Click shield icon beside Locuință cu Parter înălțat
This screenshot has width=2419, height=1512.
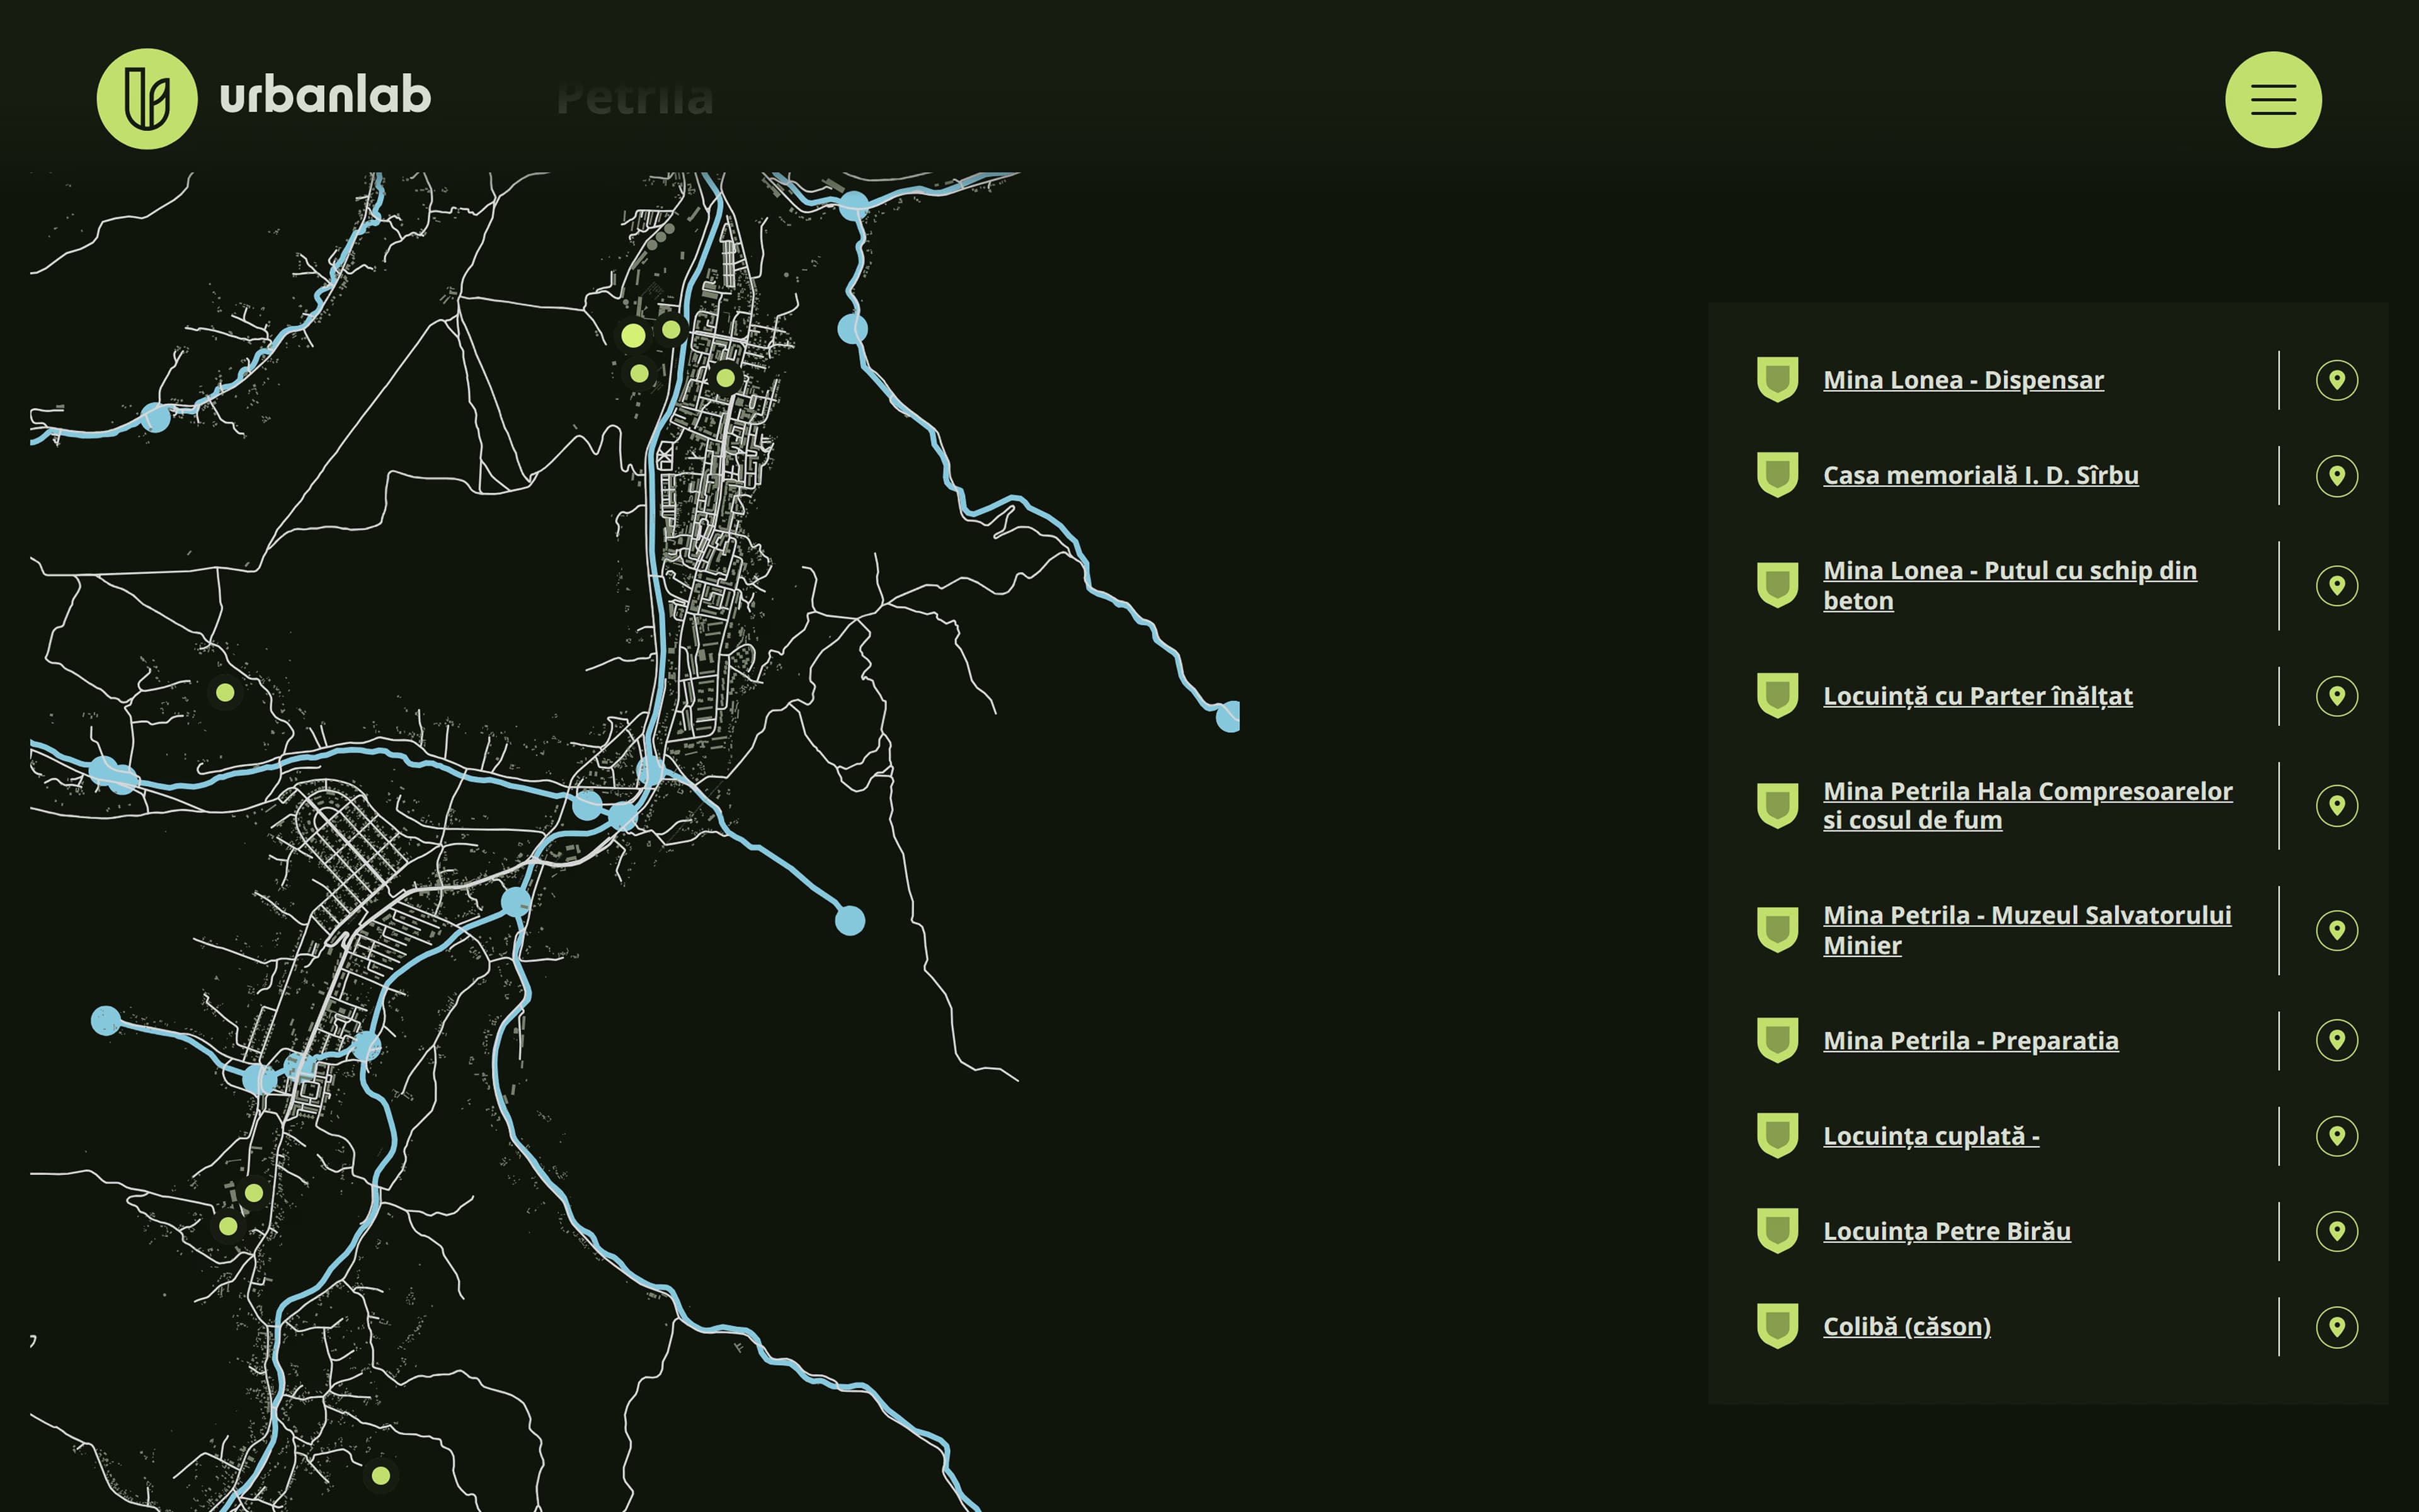1777,696
